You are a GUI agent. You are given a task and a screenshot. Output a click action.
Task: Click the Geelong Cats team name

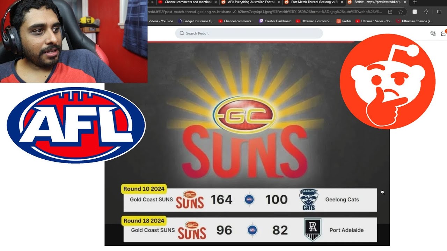pyautogui.click(x=342, y=199)
